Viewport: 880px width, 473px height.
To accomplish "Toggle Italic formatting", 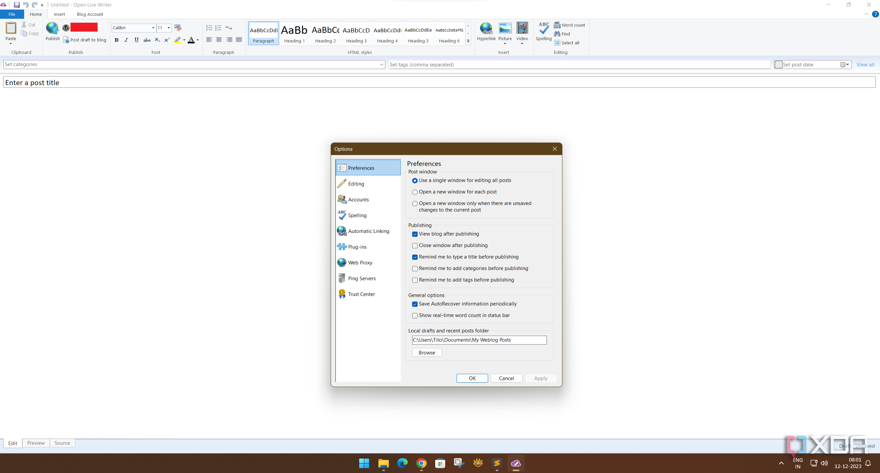I will click(x=126, y=40).
